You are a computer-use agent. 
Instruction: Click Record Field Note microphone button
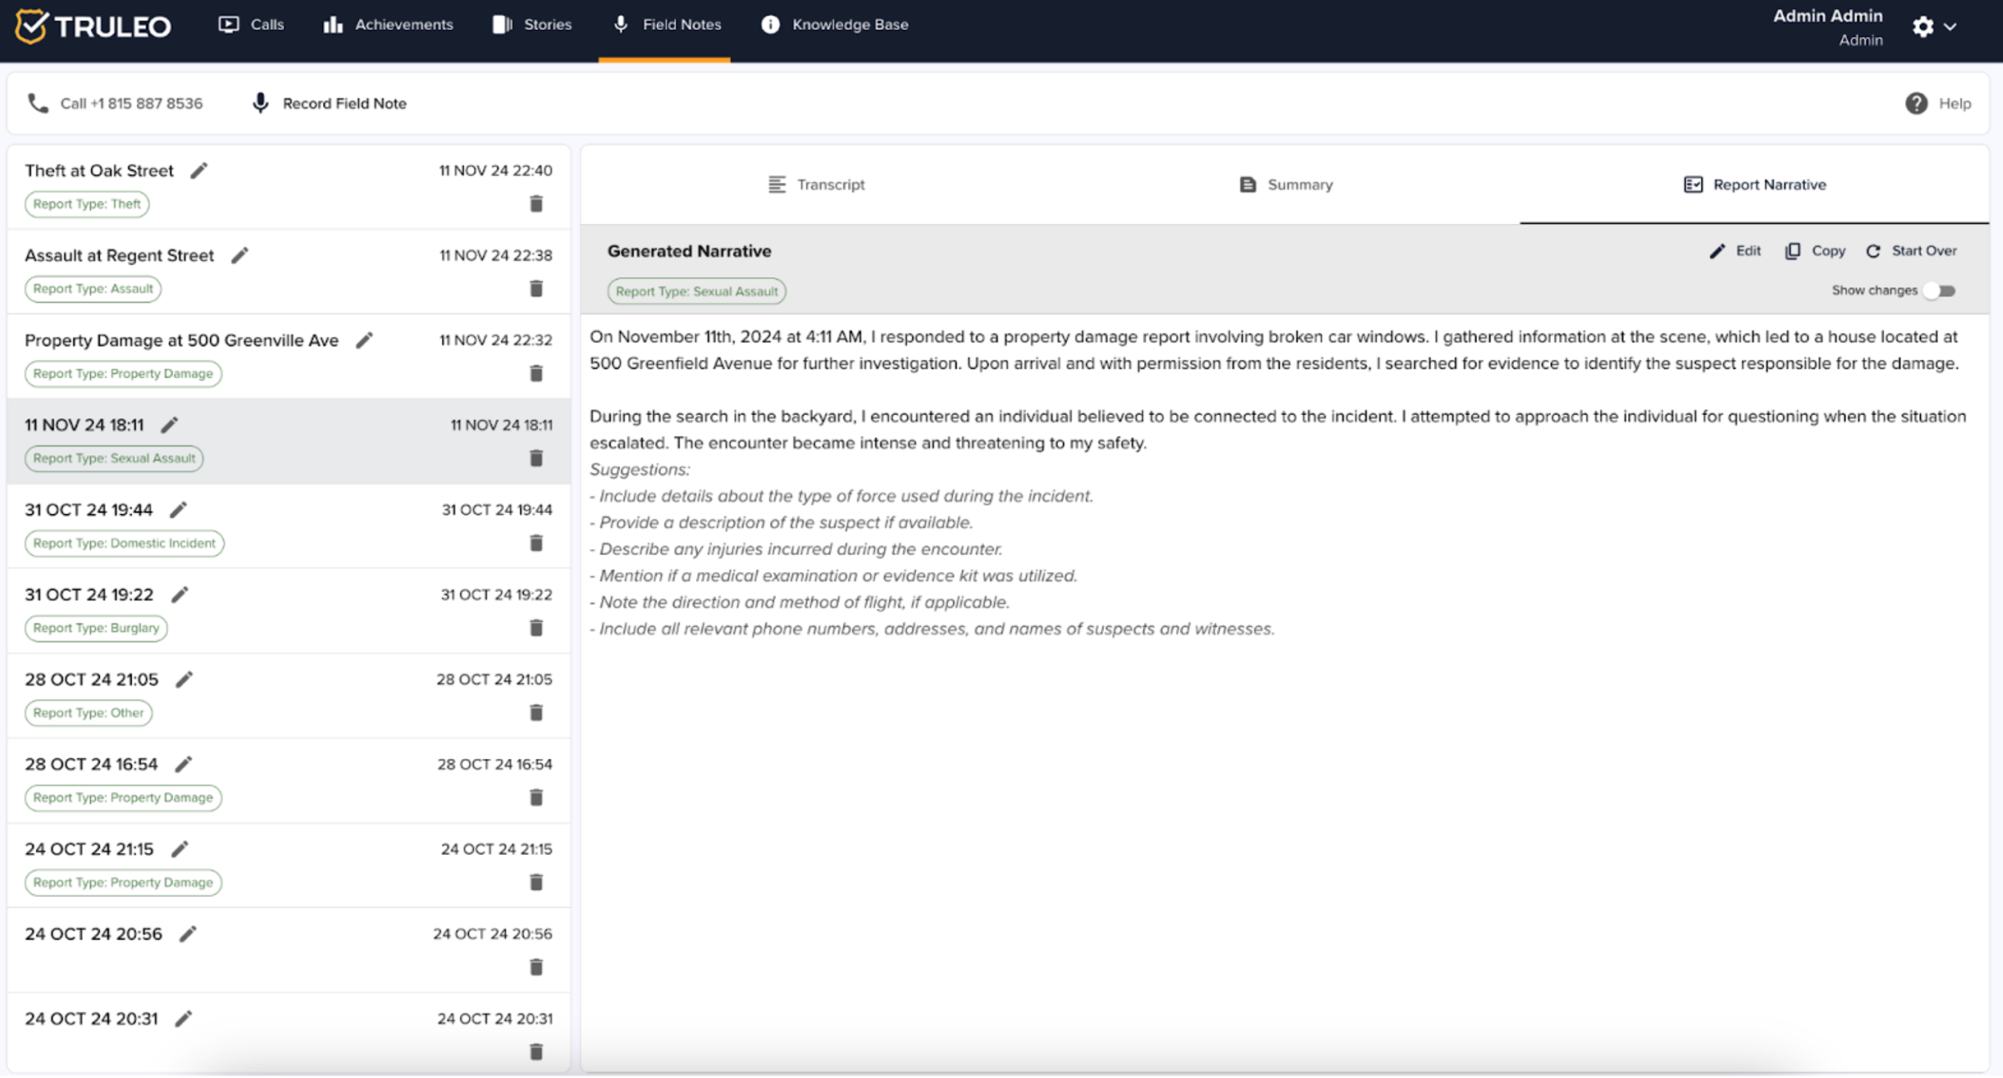click(x=329, y=103)
